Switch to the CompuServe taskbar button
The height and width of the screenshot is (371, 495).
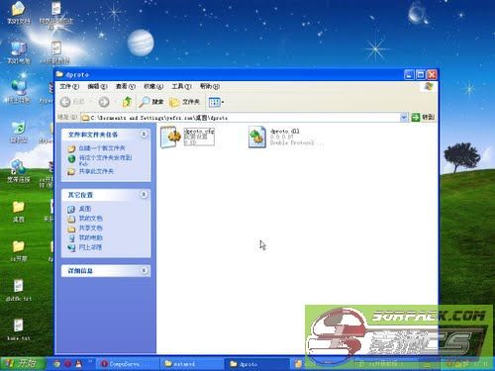tap(127, 364)
